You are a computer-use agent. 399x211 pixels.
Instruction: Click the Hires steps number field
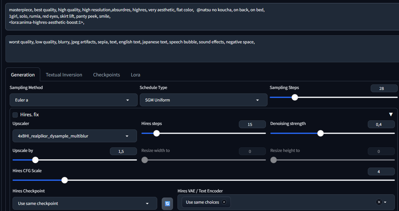click(x=252, y=124)
